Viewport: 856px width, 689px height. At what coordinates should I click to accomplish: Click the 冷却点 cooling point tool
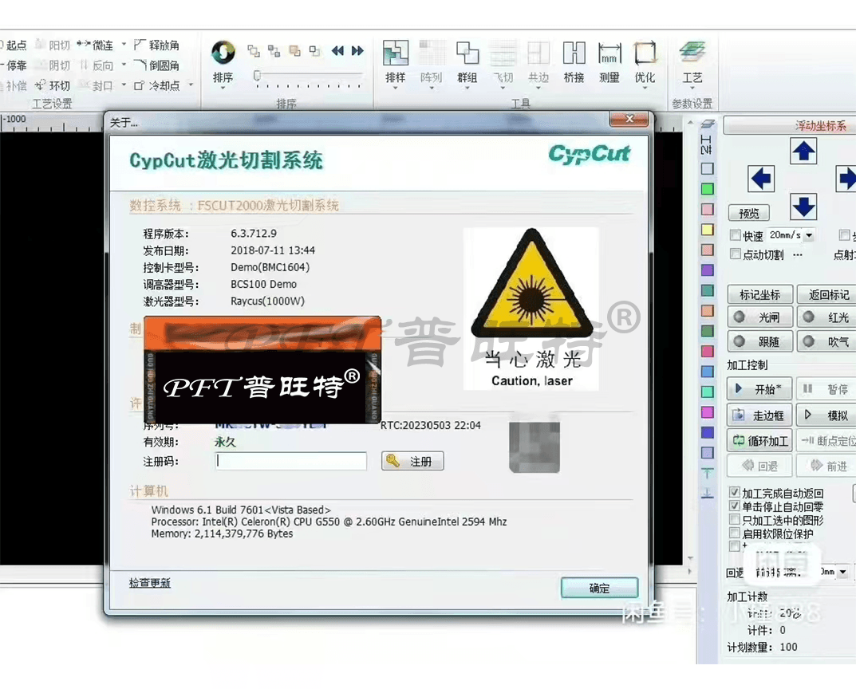click(156, 85)
